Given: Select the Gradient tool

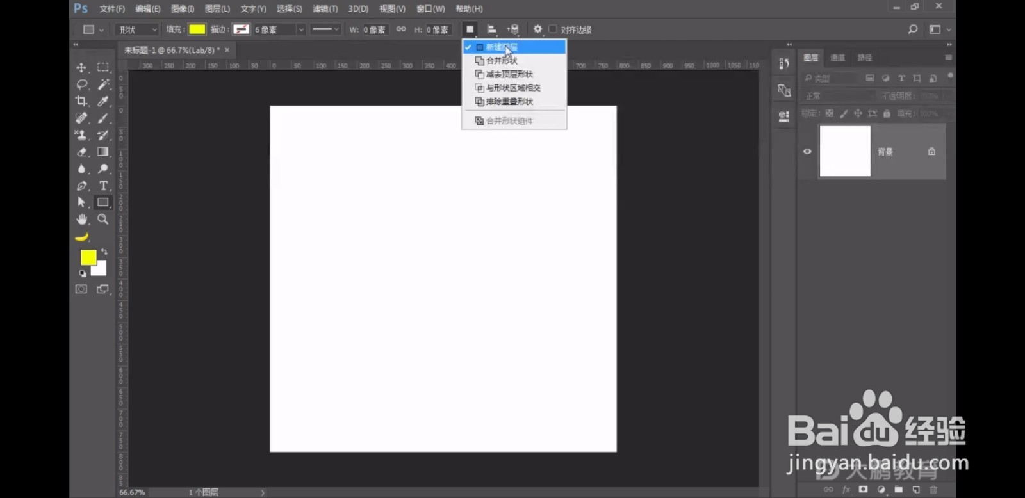Looking at the screenshot, I should [102, 152].
